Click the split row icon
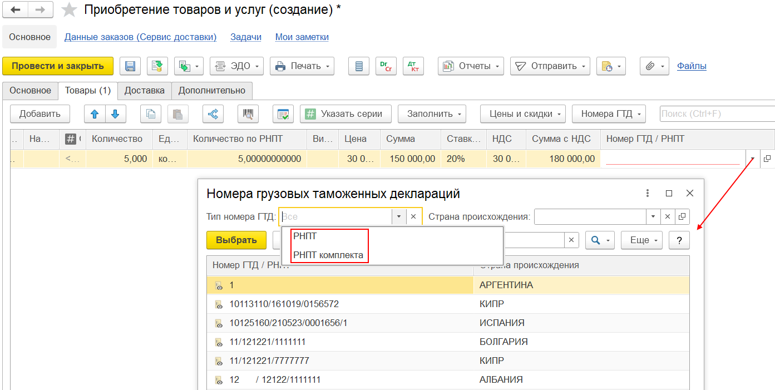Screen dimensions: 775x390 (x=213, y=114)
